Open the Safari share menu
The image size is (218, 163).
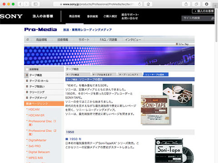coord(186,4)
